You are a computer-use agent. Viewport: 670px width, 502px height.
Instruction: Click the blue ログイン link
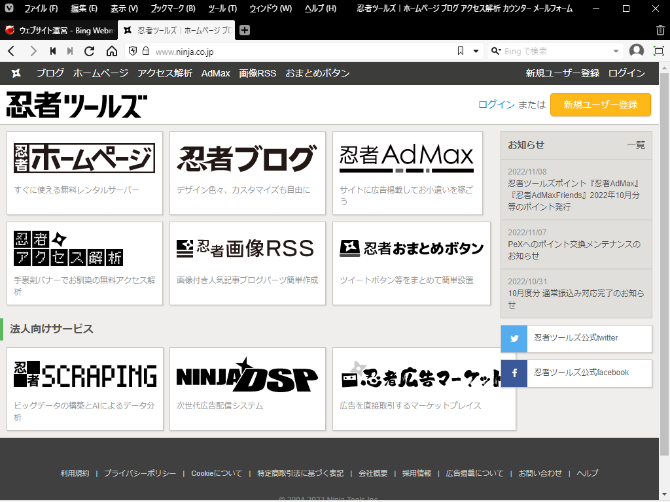tap(496, 104)
